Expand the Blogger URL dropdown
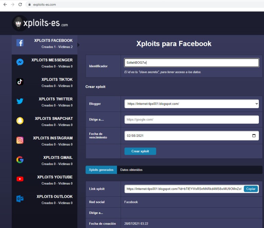Image resolution: width=264 pixels, height=228 pixels. [191, 104]
